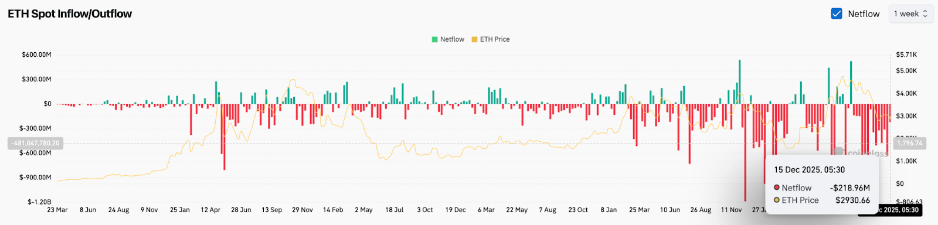The height and width of the screenshot is (225, 938).
Task: Click the -$218.96M netflow value in tooltip
Action: tap(850, 187)
